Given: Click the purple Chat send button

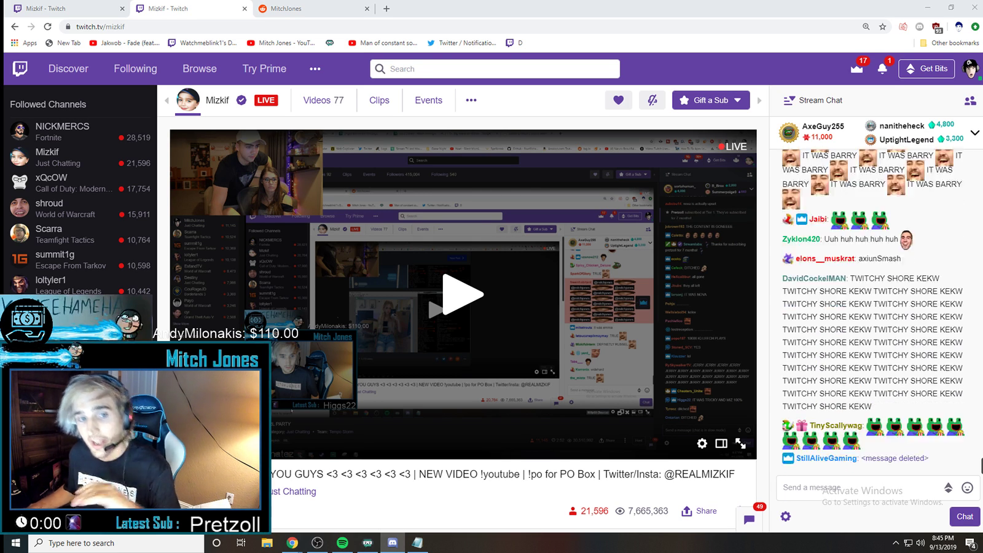Looking at the screenshot, I should tap(965, 517).
